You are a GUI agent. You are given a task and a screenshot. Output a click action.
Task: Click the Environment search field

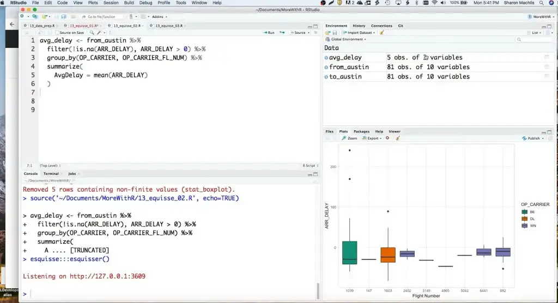533,40
